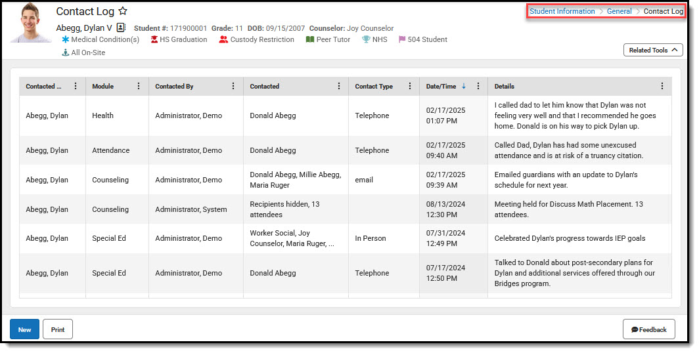
Task: Create a New contact log entry
Action: coord(24,329)
